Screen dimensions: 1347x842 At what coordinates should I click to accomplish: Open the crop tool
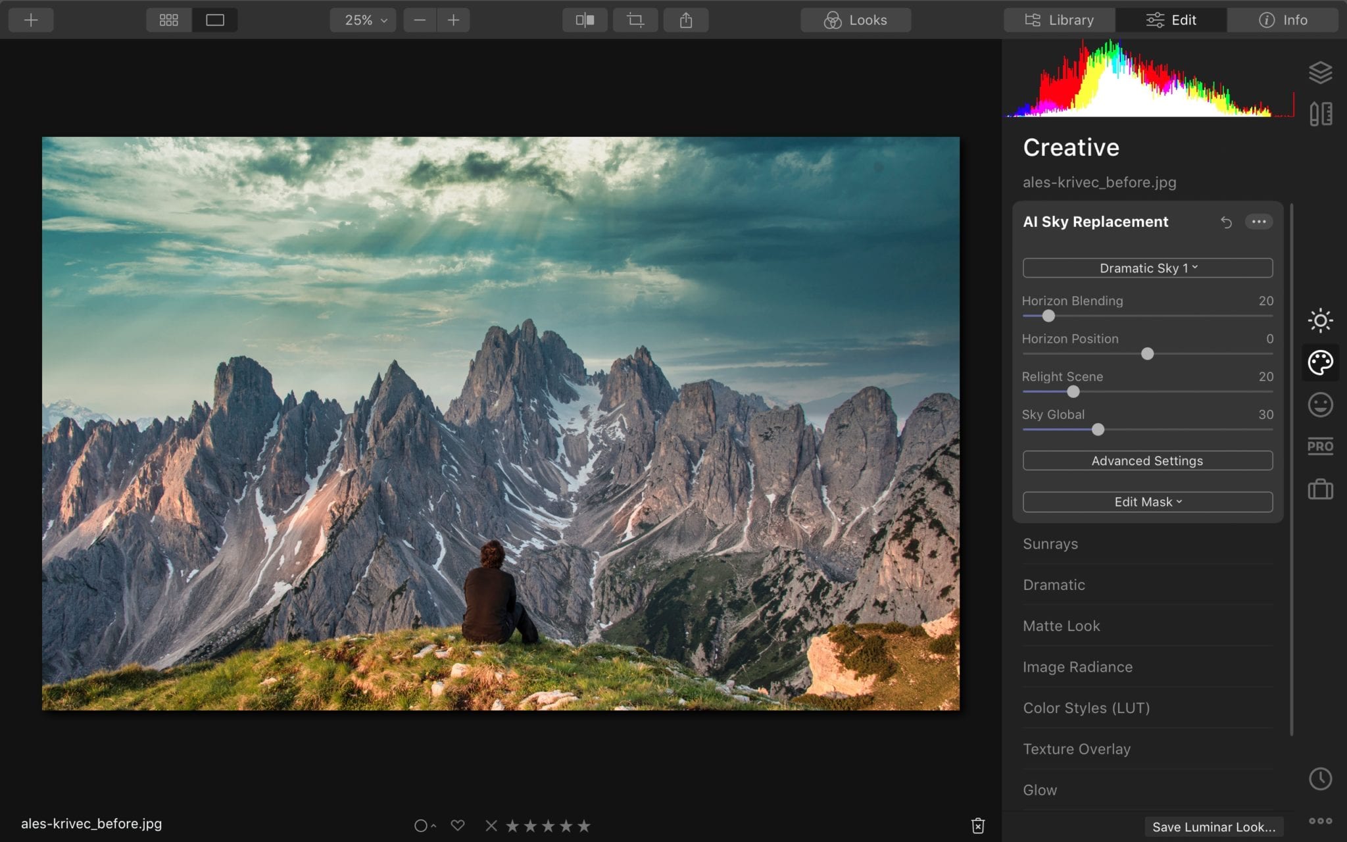point(635,20)
